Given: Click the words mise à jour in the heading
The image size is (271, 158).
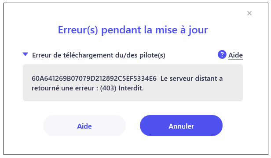Looking at the screenshot, I should coord(181,30).
